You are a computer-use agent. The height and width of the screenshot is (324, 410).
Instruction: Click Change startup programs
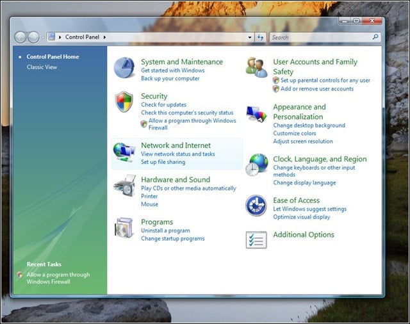pyautogui.click(x=173, y=239)
